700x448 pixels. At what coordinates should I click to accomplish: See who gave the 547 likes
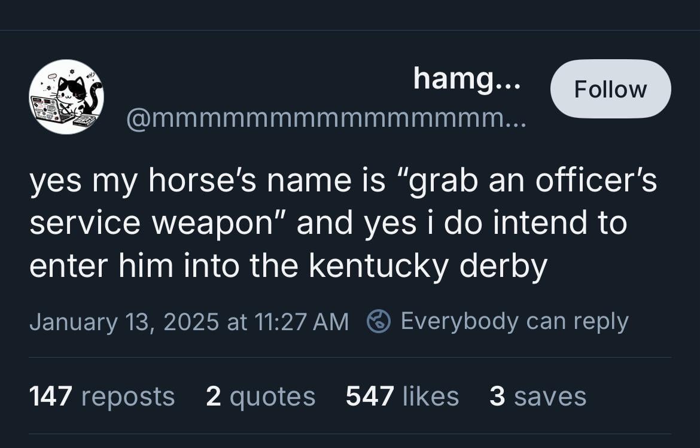click(402, 396)
